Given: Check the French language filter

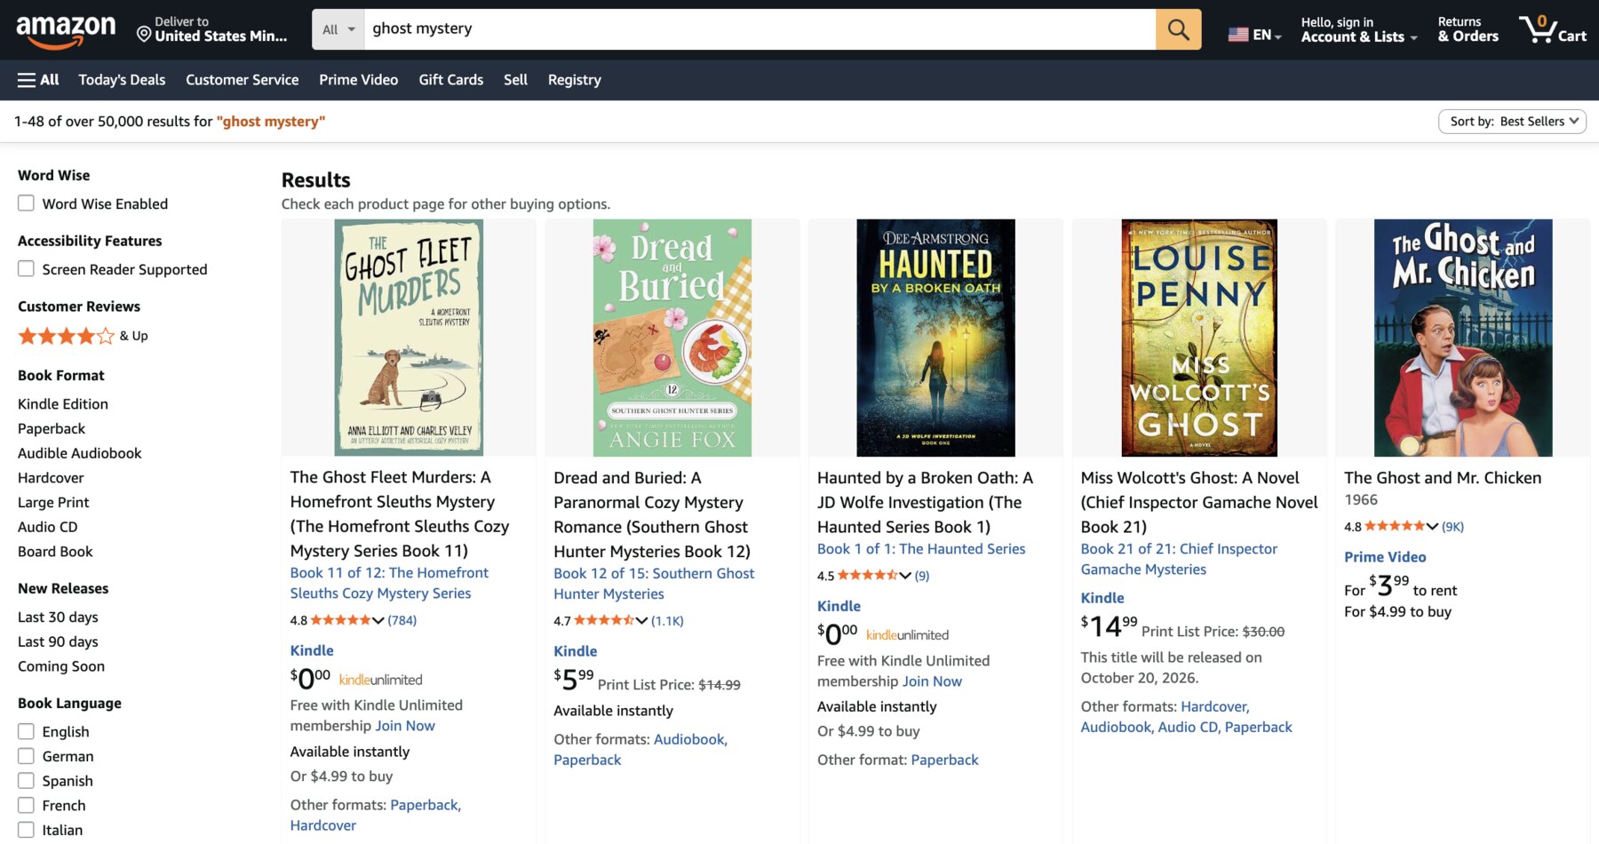Looking at the screenshot, I should tap(27, 806).
